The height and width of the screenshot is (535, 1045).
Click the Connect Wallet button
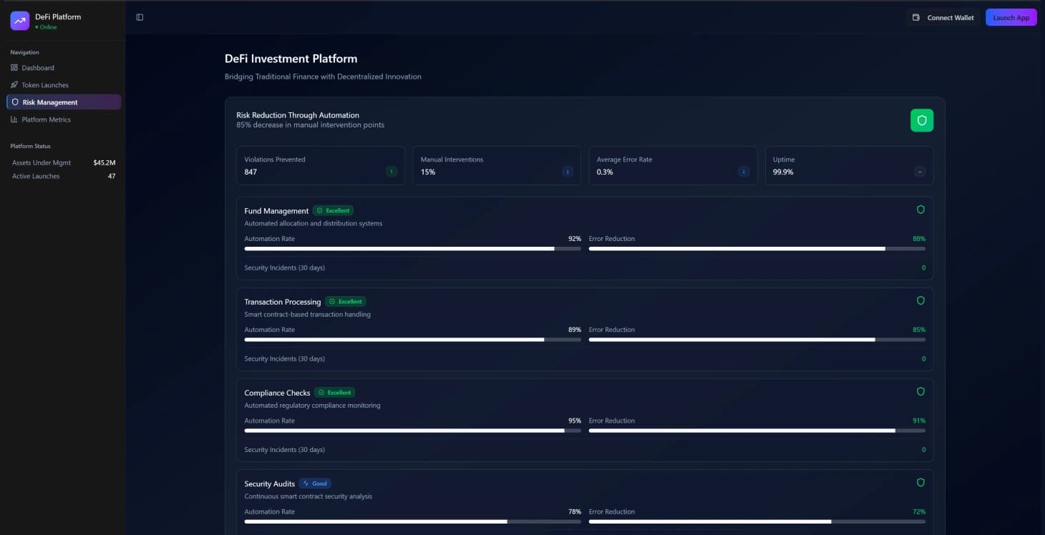click(943, 17)
